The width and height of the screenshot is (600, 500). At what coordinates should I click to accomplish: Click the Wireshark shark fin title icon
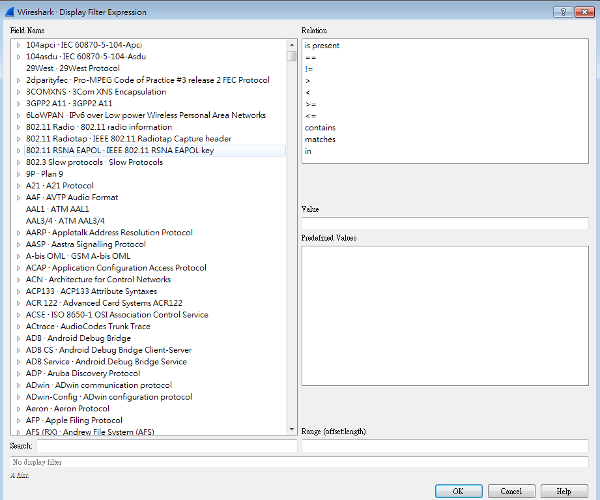[x=10, y=12]
